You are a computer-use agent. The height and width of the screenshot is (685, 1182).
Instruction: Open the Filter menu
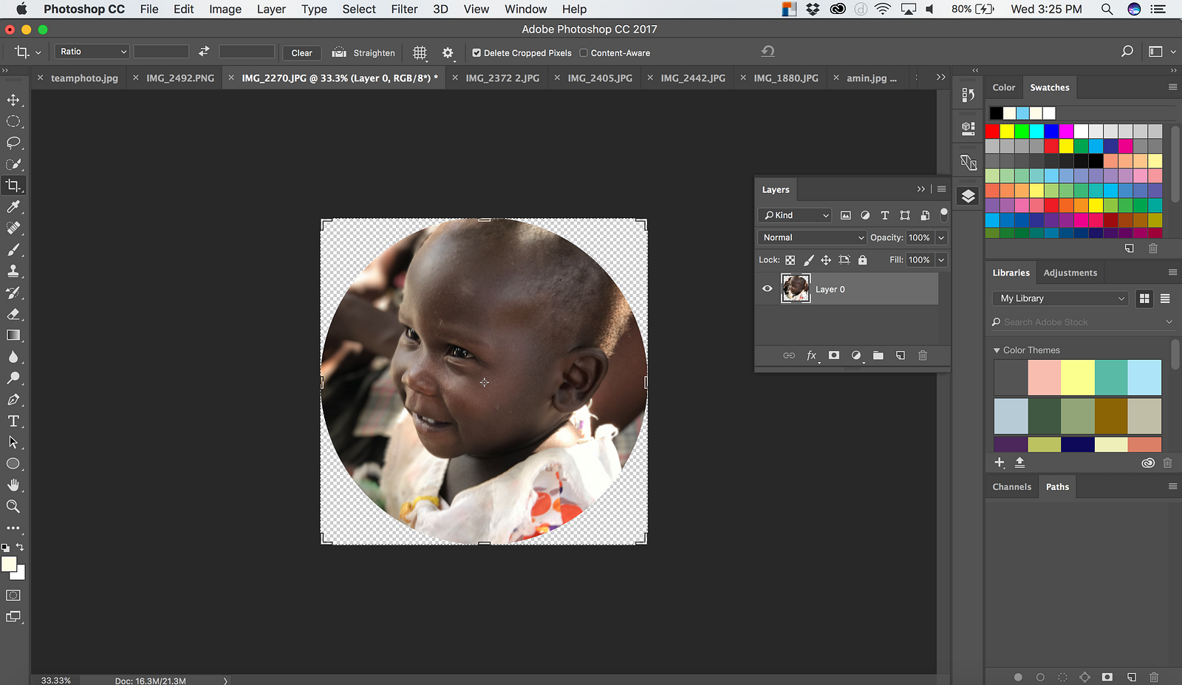404,9
